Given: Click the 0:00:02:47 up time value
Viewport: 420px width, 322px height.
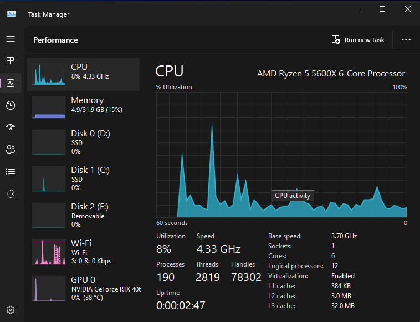Looking at the screenshot, I should pyautogui.click(x=181, y=305).
